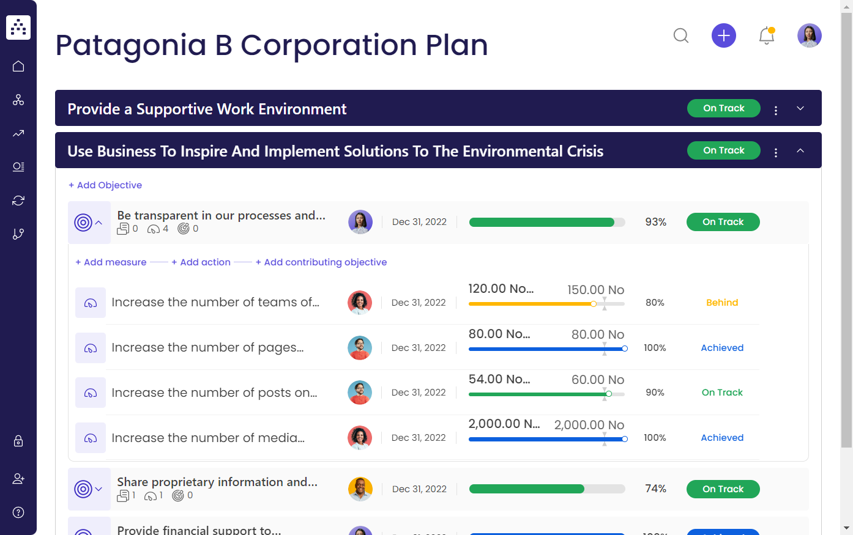Open the help question mark icon
The height and width of the screenshot is (535, 853).
tap(18, 512)
